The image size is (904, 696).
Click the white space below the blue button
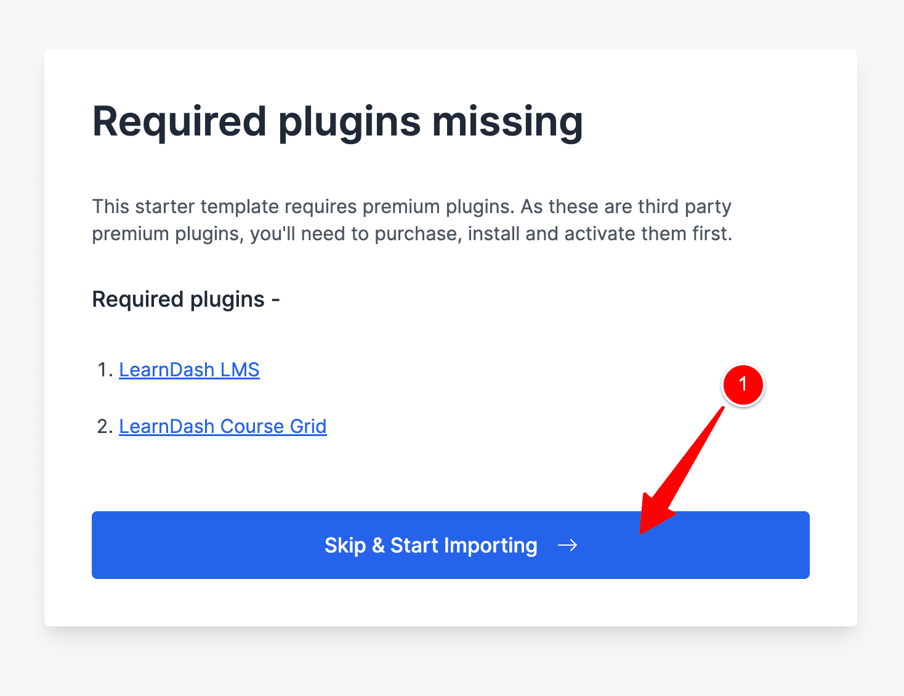(450, 602)
